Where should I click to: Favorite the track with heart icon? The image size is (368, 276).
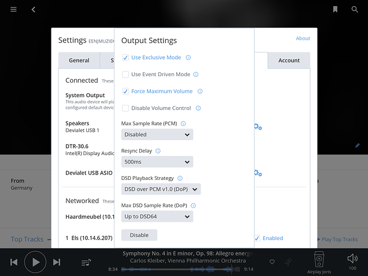pyautogui.click(x=272, y=262)
